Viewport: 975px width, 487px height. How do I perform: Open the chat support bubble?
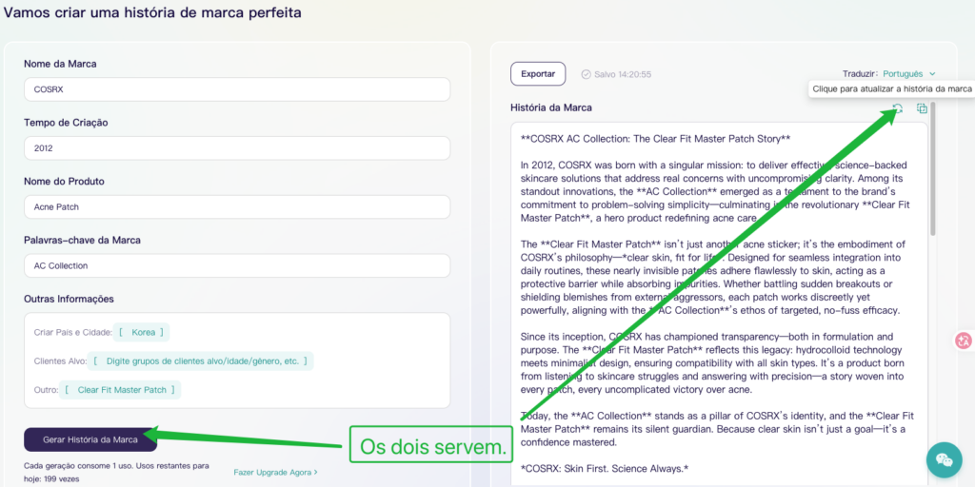(944, 459)
